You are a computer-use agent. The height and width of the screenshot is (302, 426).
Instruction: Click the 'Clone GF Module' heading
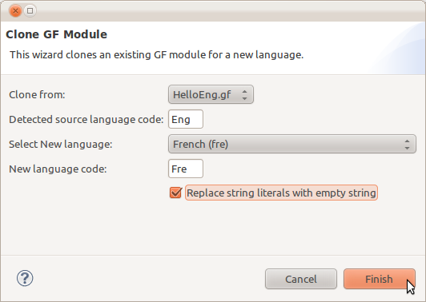point(57,34)
